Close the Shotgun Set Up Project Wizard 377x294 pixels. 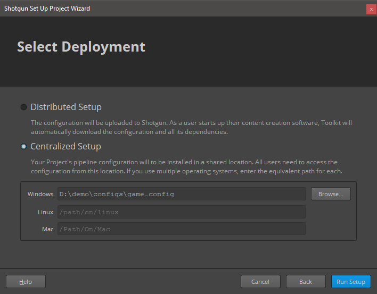(x=371, y=10)
